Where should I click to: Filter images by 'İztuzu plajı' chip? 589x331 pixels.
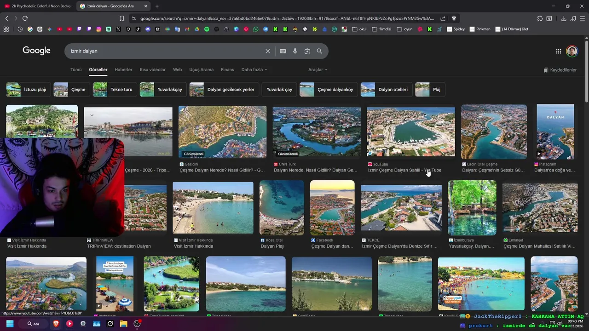tap(29, 90)
